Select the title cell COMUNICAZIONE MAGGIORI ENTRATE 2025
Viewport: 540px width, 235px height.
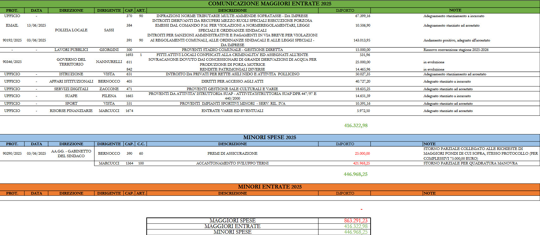click(270, 3)
